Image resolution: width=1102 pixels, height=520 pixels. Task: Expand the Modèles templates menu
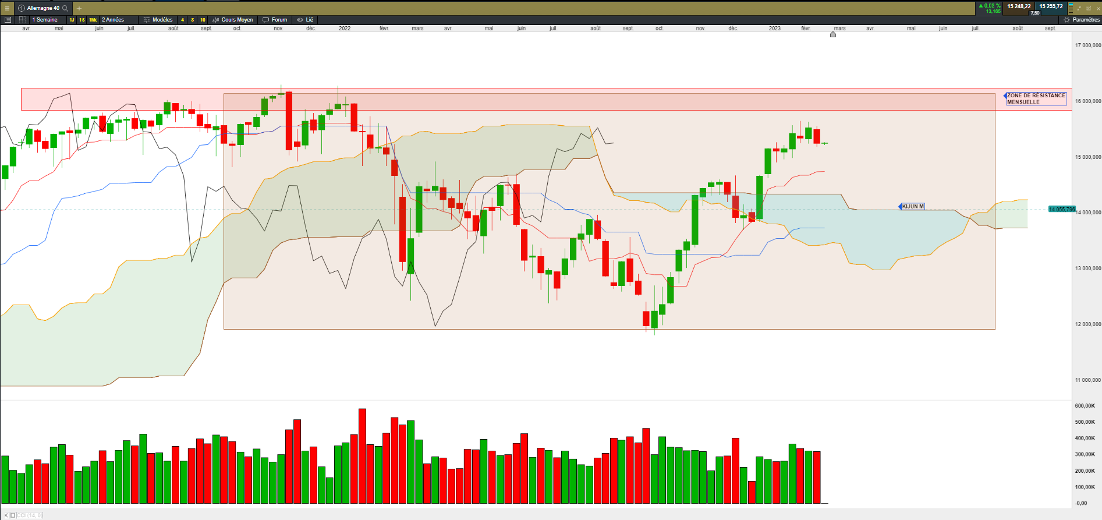(x=158, y=20)
